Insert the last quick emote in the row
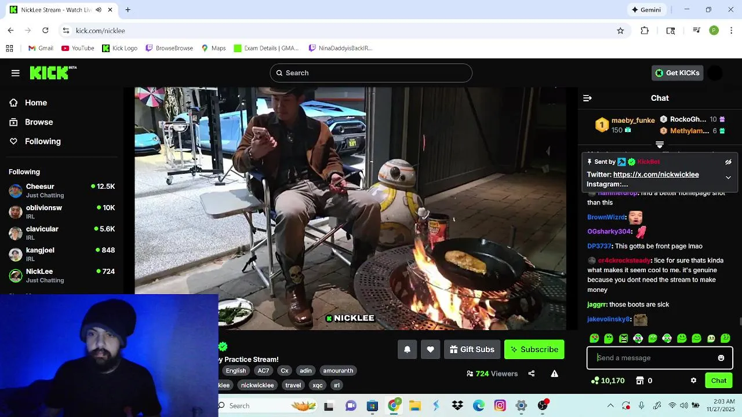The image size is (742, 417). coord(726,338)
